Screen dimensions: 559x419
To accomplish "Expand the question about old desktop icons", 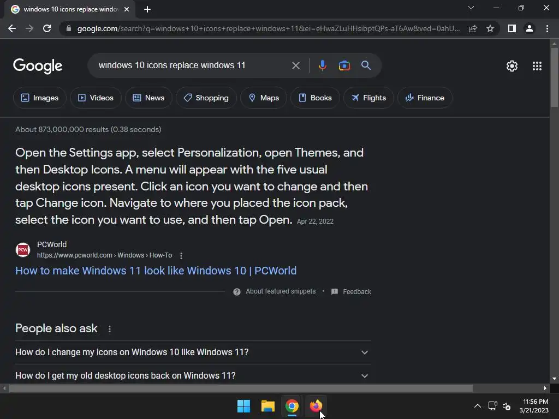I will (x=193, y=375).
